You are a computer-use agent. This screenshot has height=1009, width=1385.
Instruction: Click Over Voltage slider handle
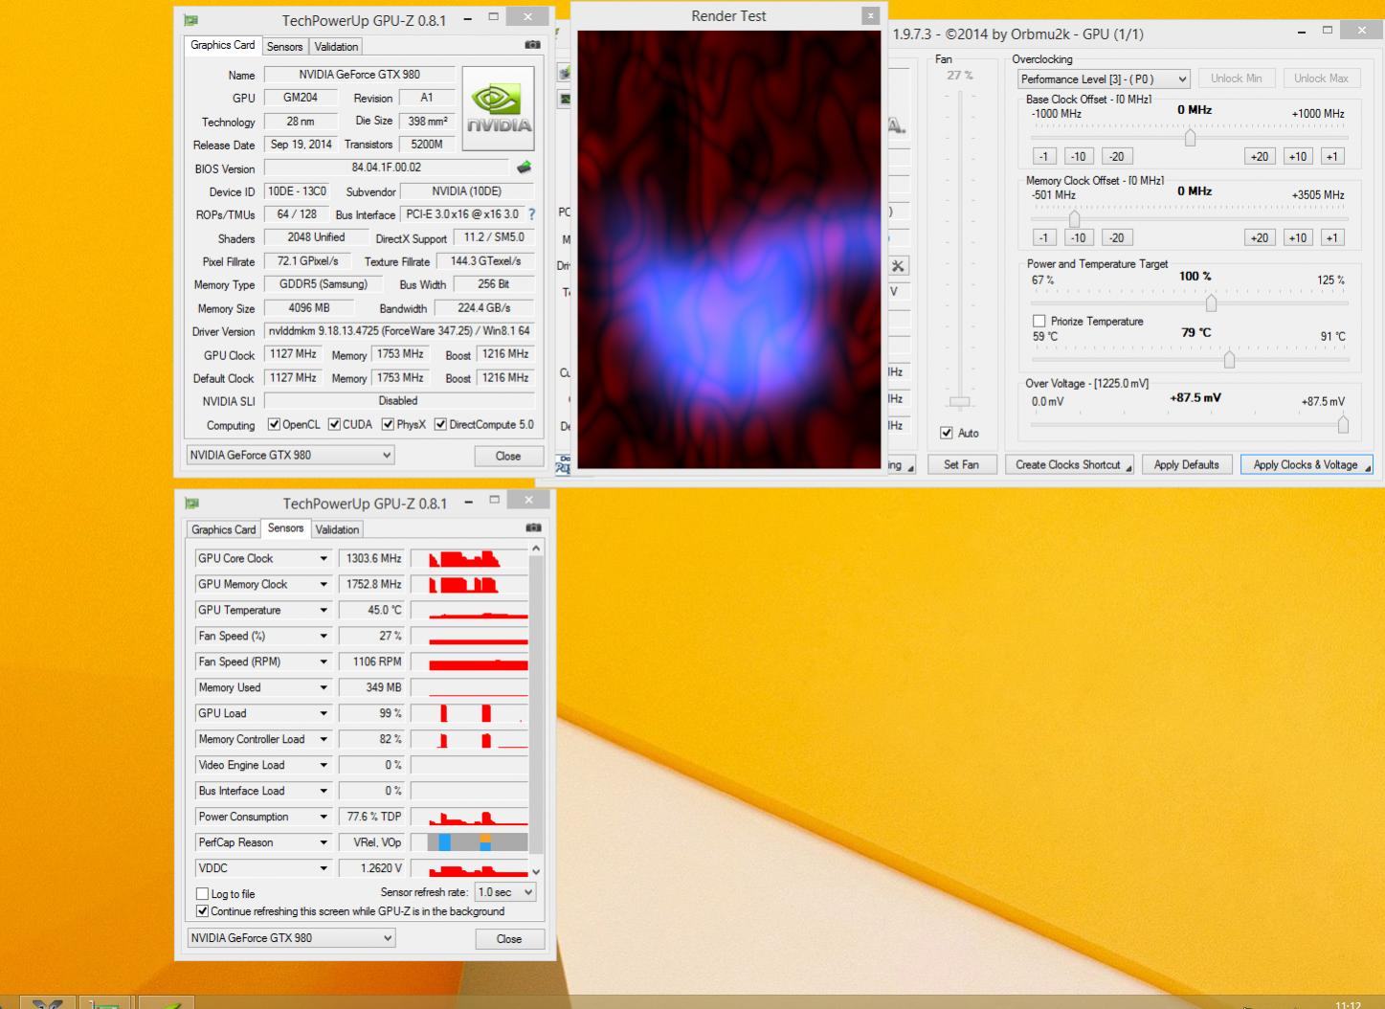pos(1343,423)
